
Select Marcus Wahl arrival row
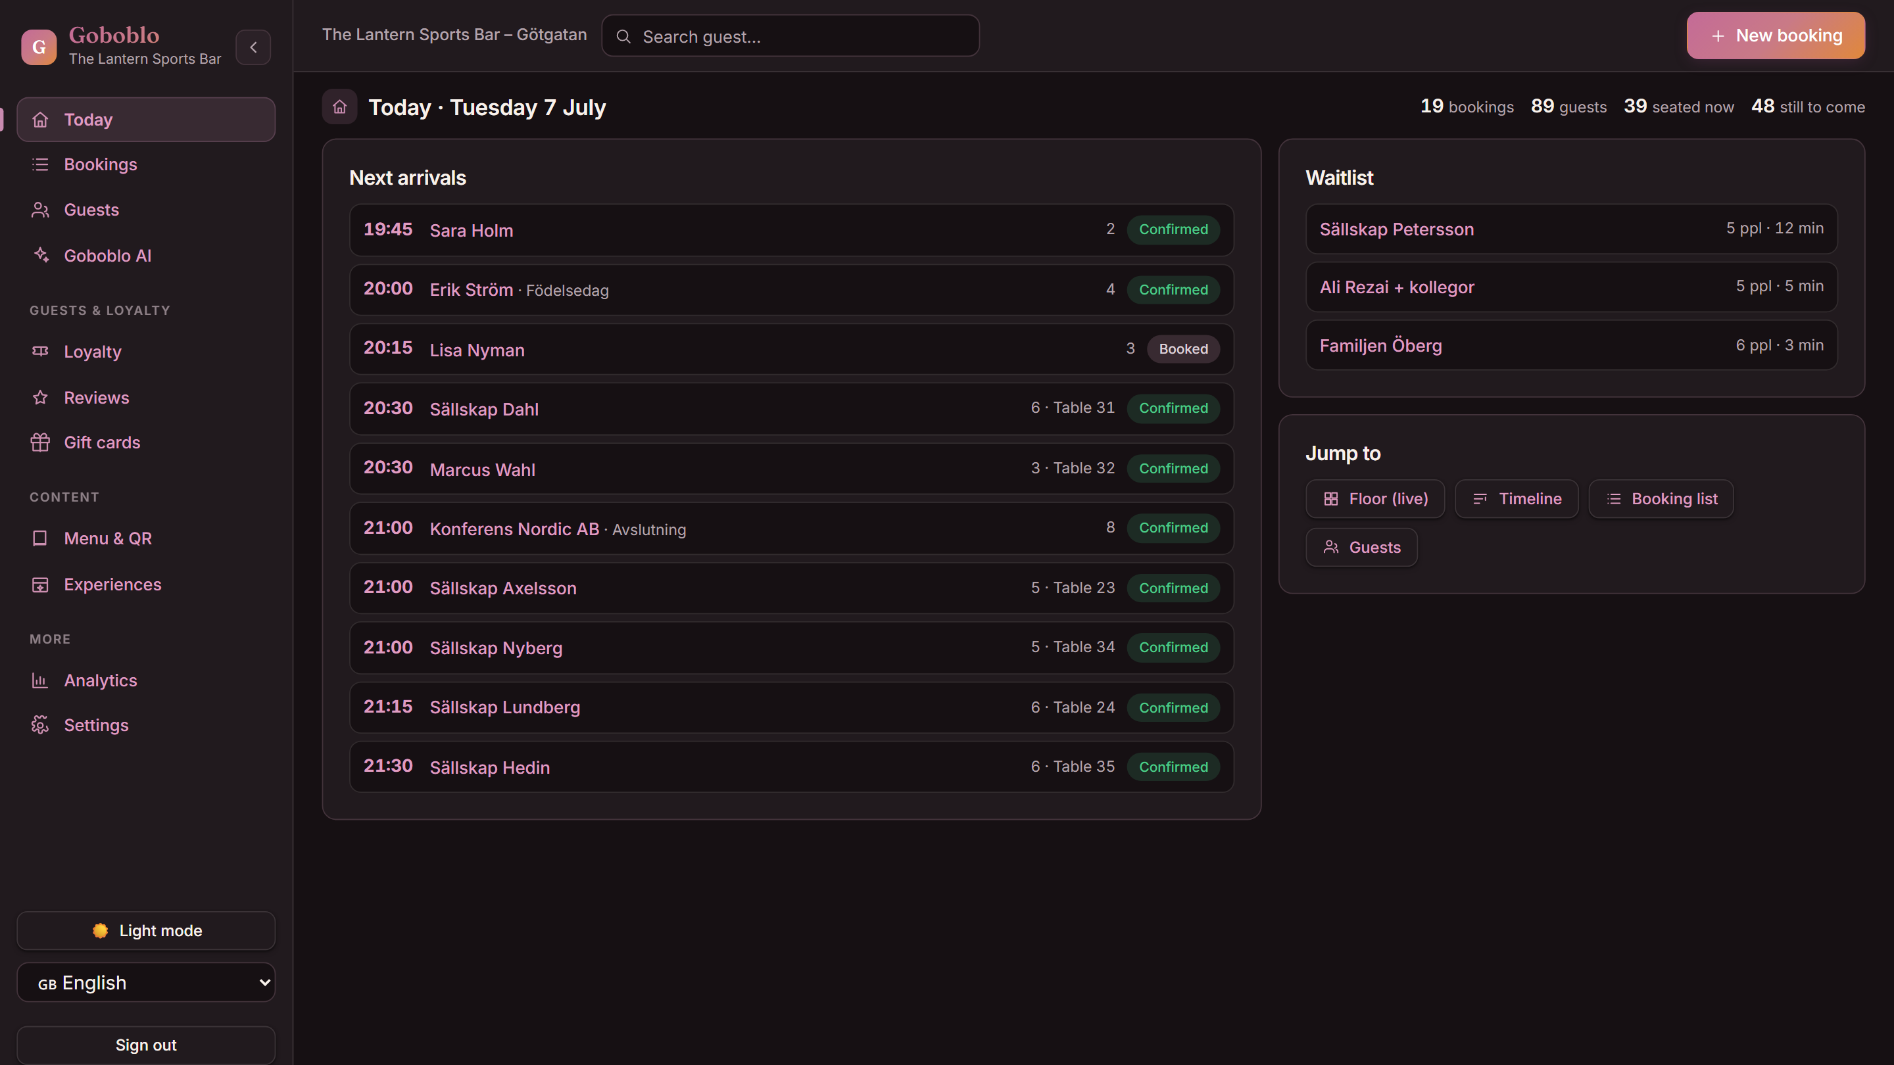(x=792, y=469)
